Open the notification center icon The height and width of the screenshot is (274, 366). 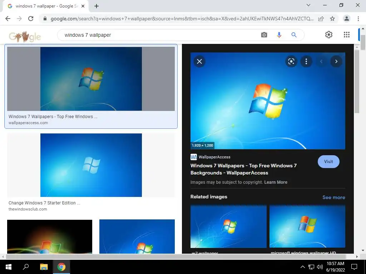pyautogui.click(x=354, y=267)
